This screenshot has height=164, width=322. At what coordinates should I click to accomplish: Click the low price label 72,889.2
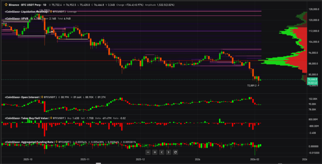[252, 86]
